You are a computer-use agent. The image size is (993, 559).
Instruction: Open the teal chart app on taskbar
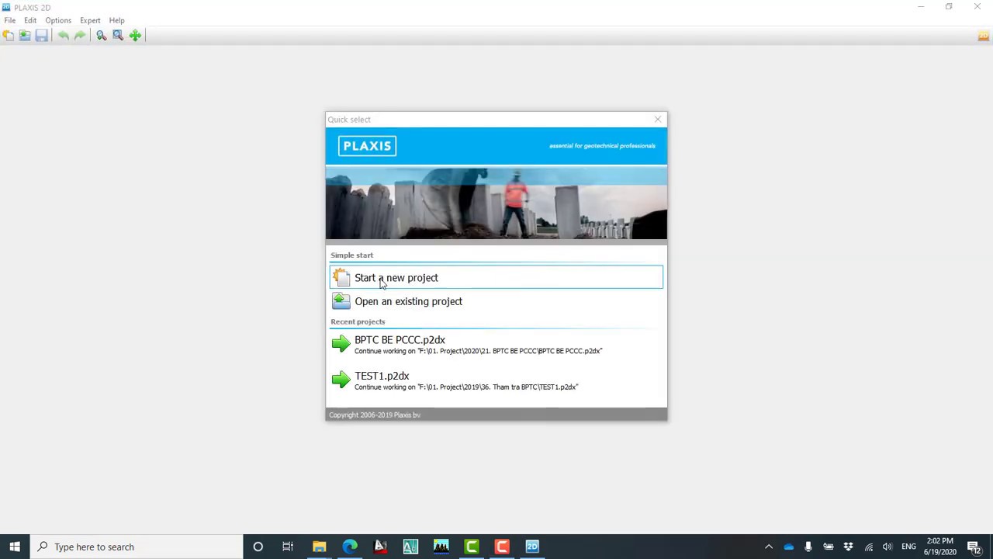pos(410,547)
